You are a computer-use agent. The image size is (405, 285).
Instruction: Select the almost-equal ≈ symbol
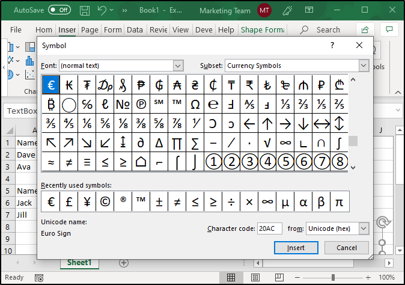[x=51, y=162]
